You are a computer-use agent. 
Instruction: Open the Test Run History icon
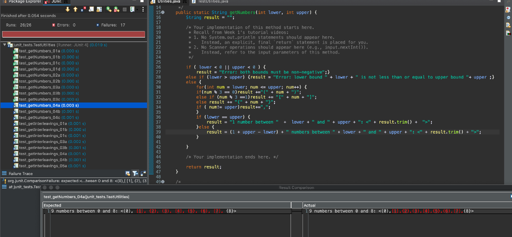132,9
